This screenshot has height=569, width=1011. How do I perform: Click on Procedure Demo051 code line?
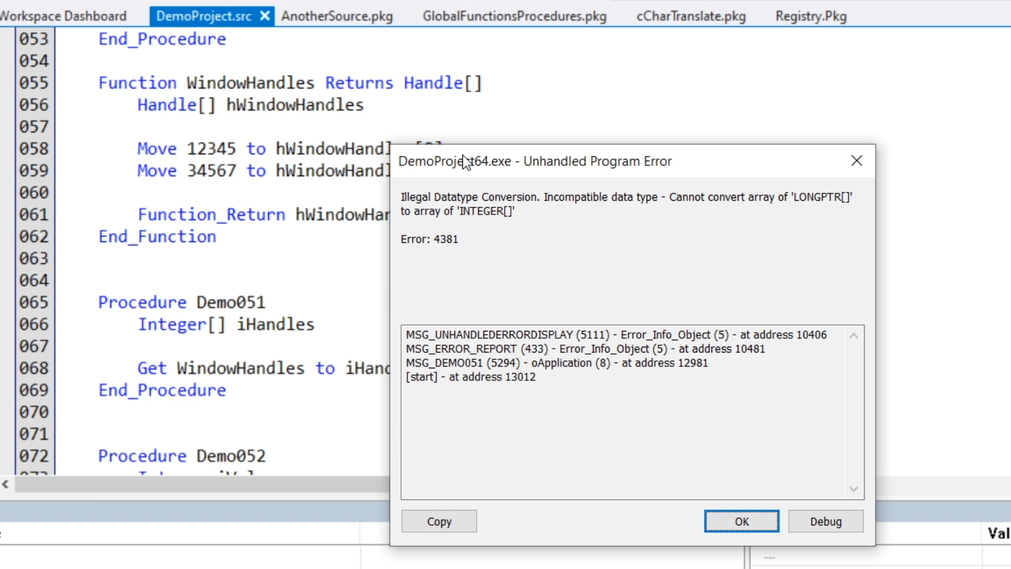pyautogui.click(x=182, y=302)
